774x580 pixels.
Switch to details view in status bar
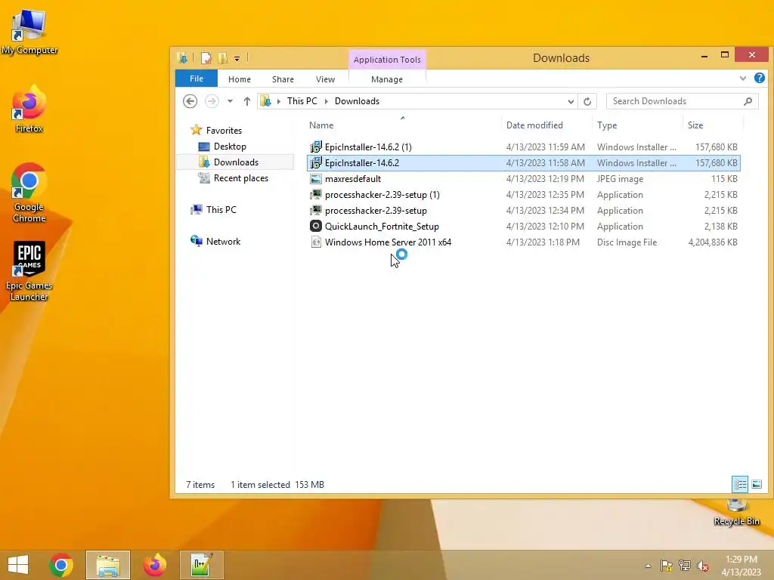point(740,484)
